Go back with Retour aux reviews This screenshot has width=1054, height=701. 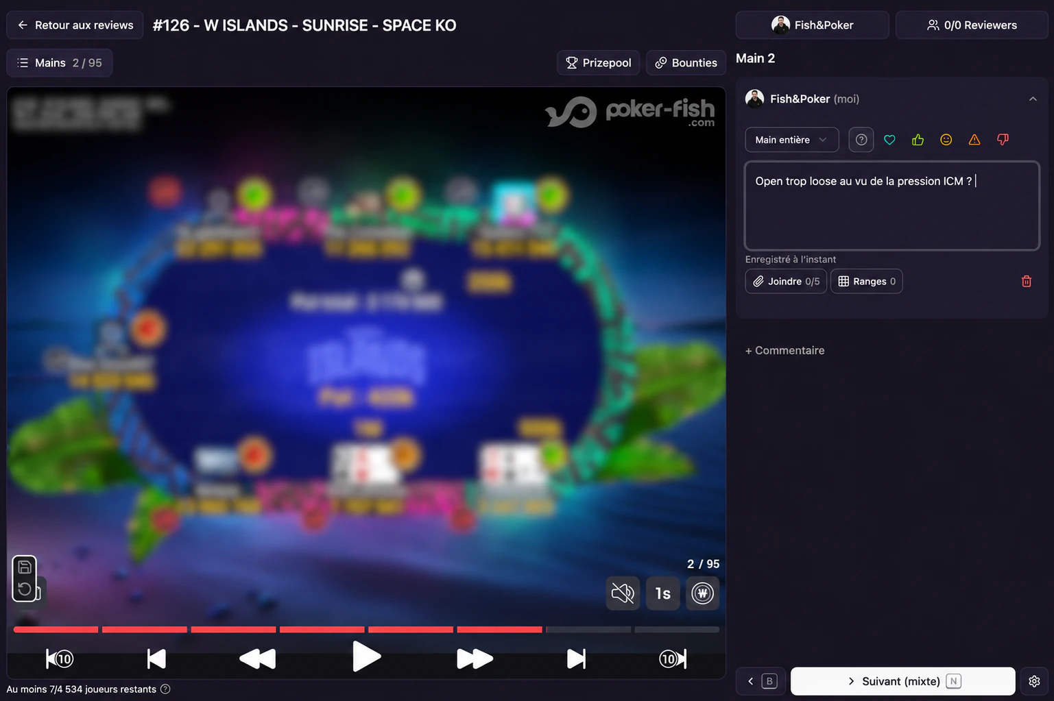coord(75,25)
